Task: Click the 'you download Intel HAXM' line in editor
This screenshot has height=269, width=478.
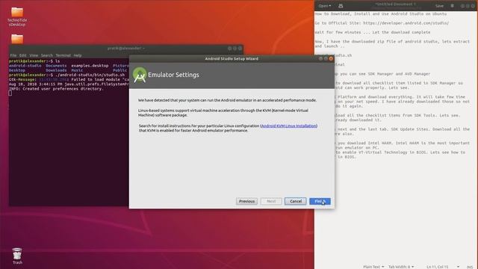Action: [x=403, y=143]
